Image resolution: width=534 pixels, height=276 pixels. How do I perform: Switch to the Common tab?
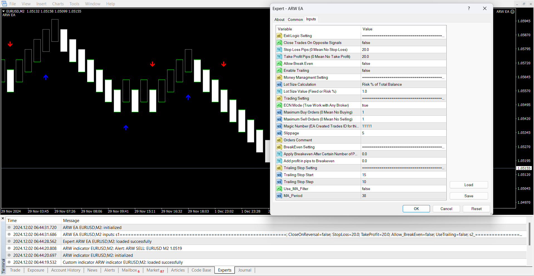[x=295, y=19]
